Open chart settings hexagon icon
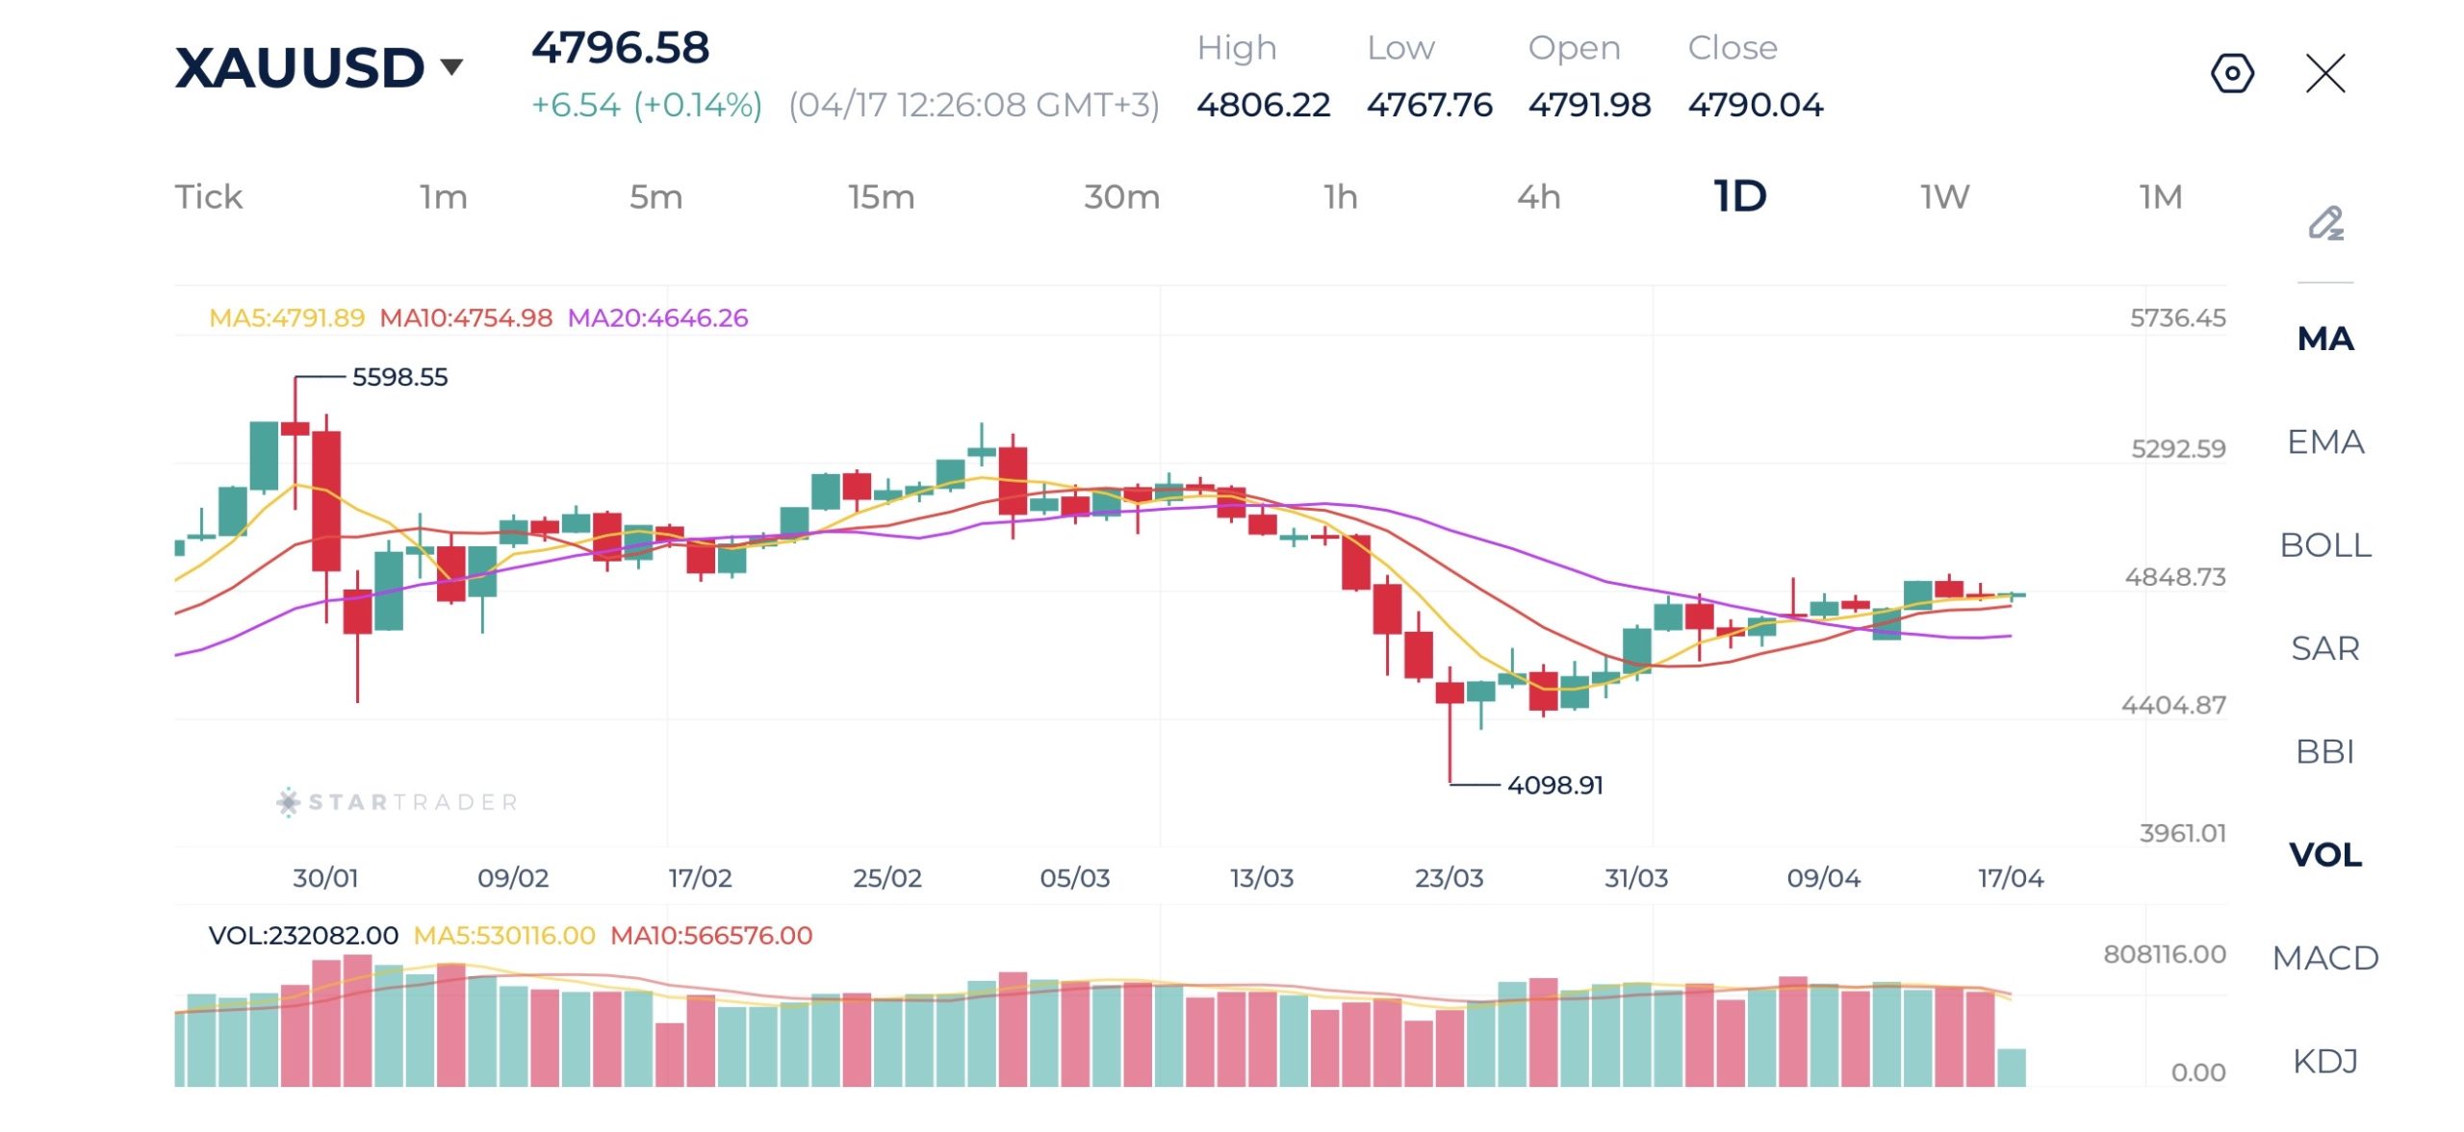This screenshot has width=2464, height=1132. [2232, 73]
